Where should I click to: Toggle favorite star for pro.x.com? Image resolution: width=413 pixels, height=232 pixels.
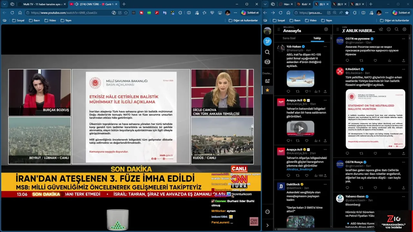(x=347, y=13)
